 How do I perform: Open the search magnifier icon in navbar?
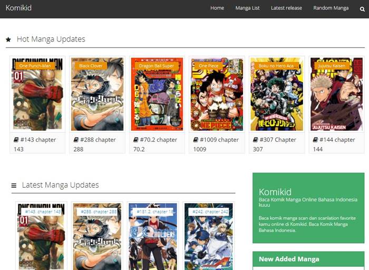(362, 9)
